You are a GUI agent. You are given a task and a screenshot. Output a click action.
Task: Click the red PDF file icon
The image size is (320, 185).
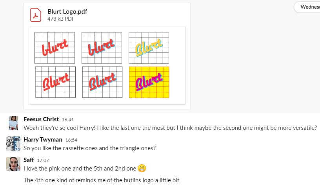[36, 15]
